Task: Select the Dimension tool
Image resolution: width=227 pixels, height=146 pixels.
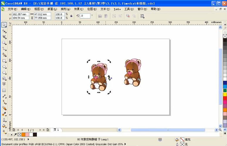Action: (x=4, y=96)
